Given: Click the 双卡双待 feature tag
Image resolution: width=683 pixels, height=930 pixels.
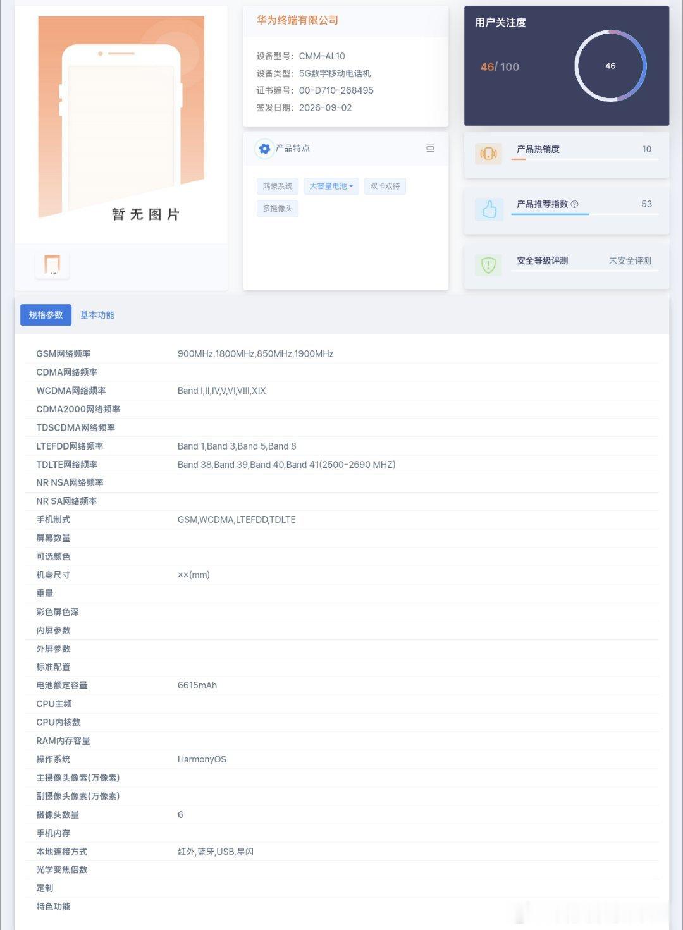Looking at the screenshot, I should pos(385,186).
